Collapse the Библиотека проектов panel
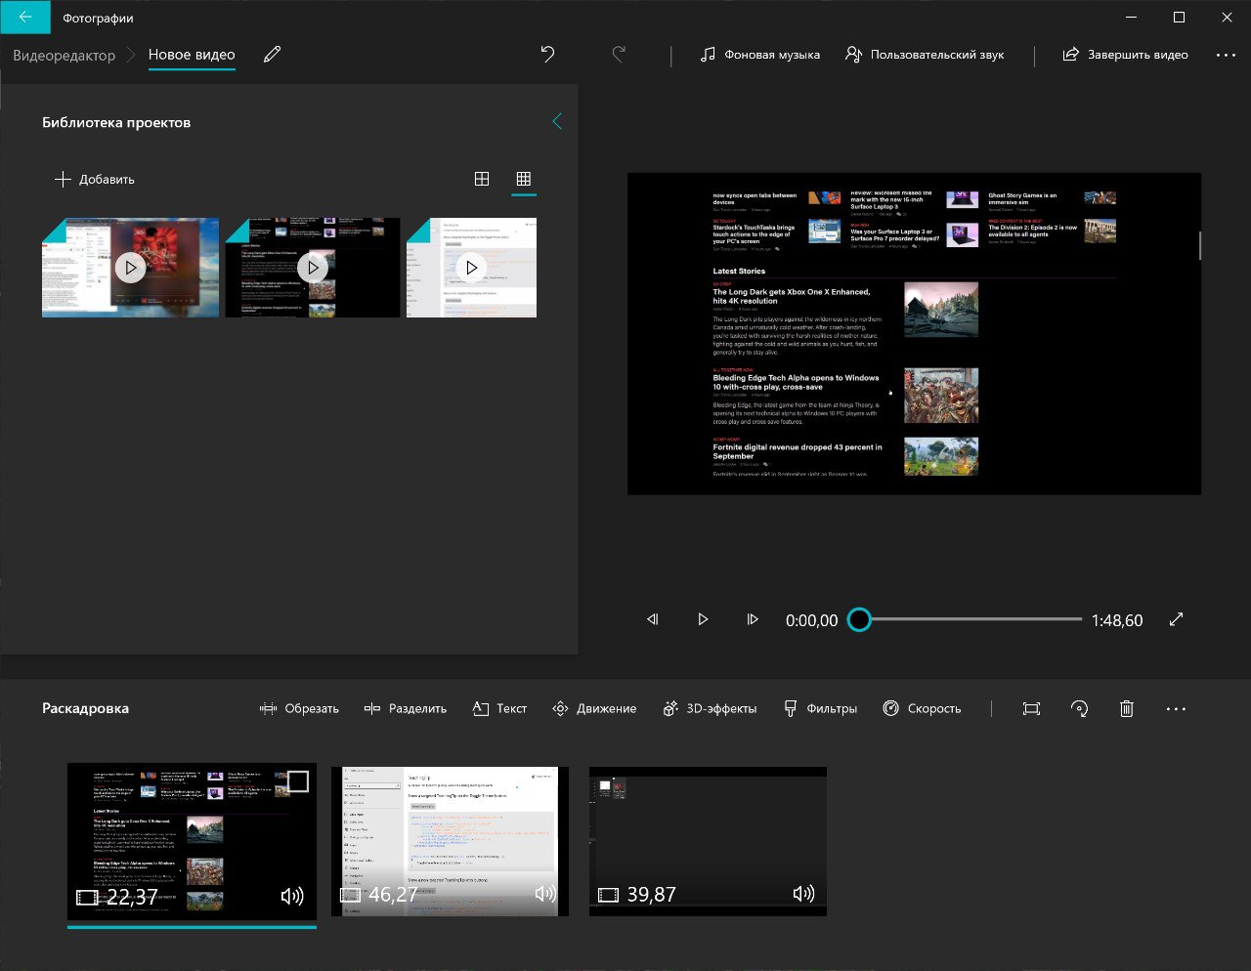The image size is (1251, 971). coord(557,121)
